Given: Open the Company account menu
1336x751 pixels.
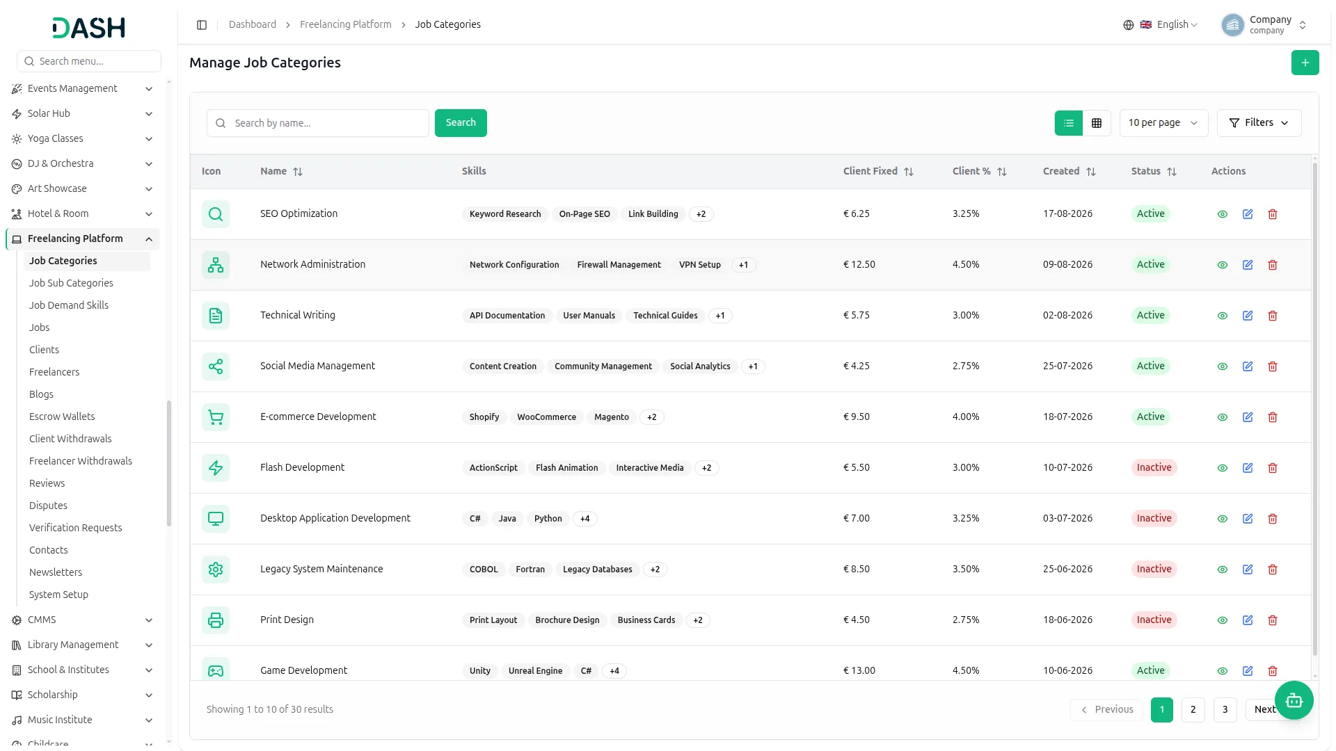Looking at the screenshot, I should pos(1264,25).
